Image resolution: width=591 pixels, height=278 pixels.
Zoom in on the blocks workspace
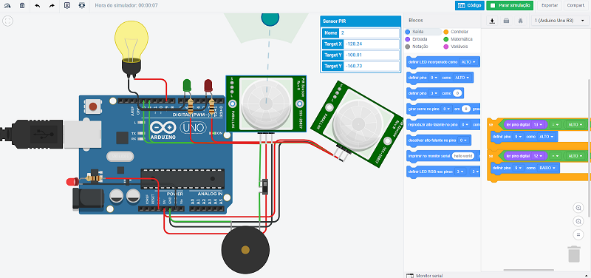tap(578, 208)
